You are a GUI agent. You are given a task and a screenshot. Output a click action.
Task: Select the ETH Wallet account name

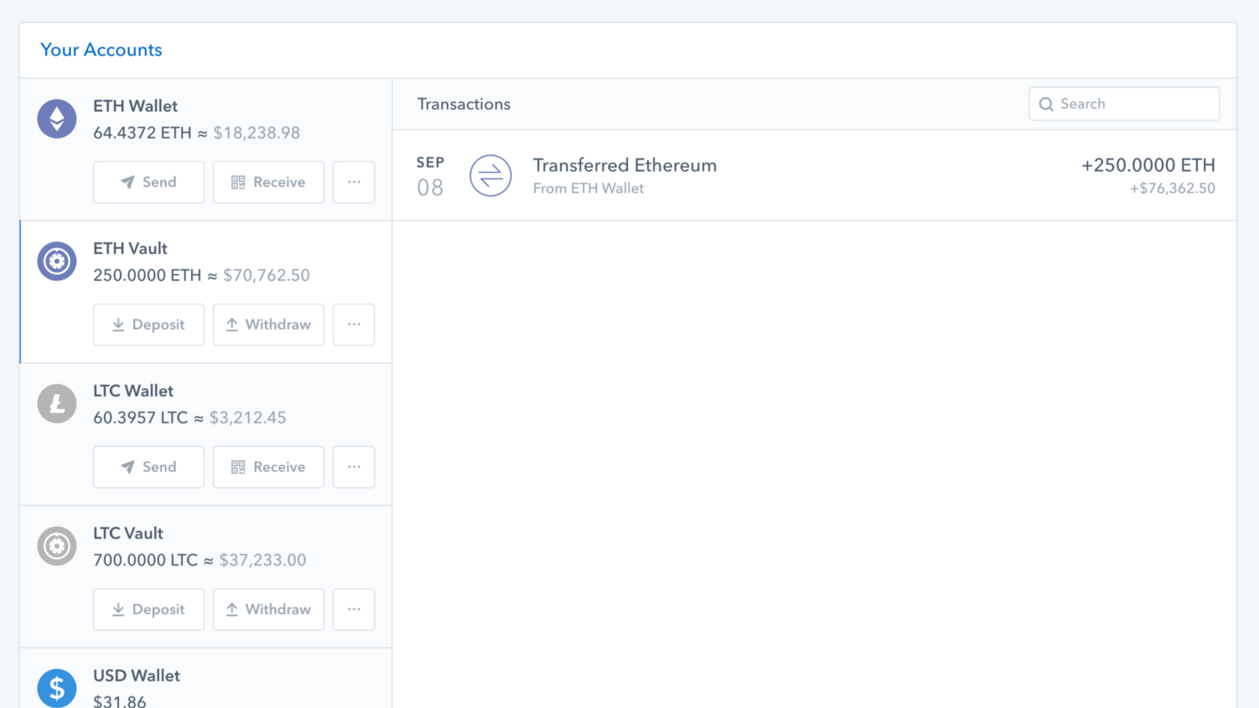tap(135, 106)
